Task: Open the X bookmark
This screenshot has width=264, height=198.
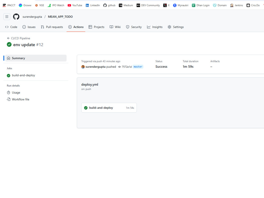Action: [166, 5]
